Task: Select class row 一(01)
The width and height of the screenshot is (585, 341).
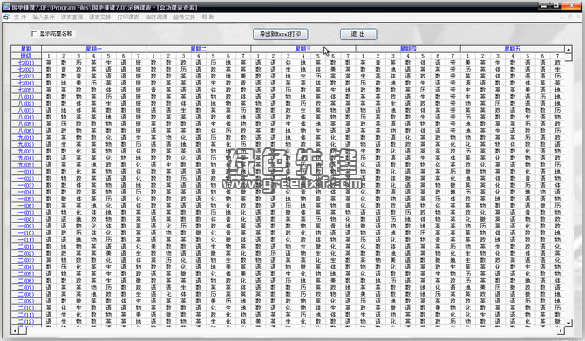Action: pyautogui.click(x=26, y=172)
